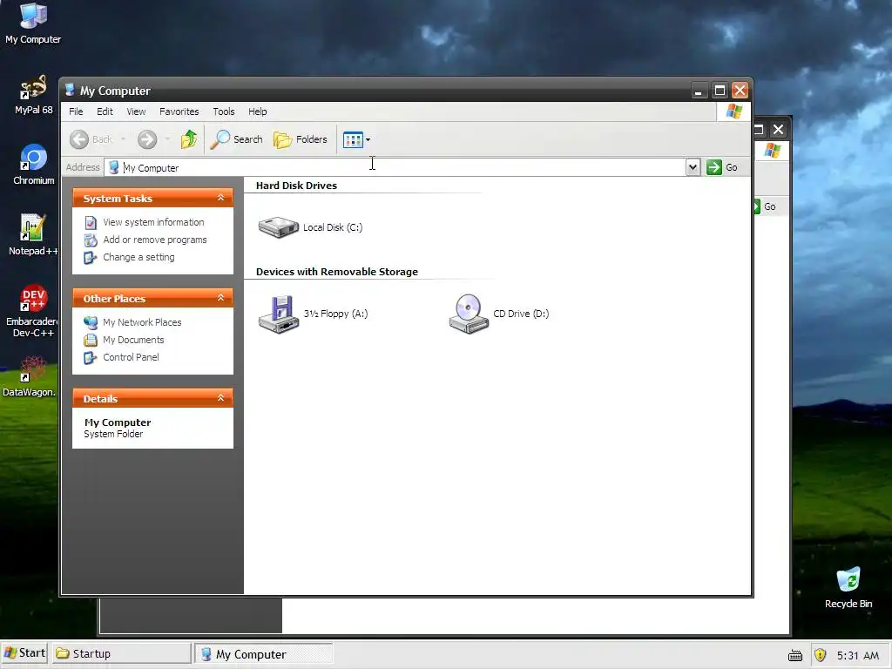Open My Documents link
Screen dimensions: 892x669
tap(133, 340)
